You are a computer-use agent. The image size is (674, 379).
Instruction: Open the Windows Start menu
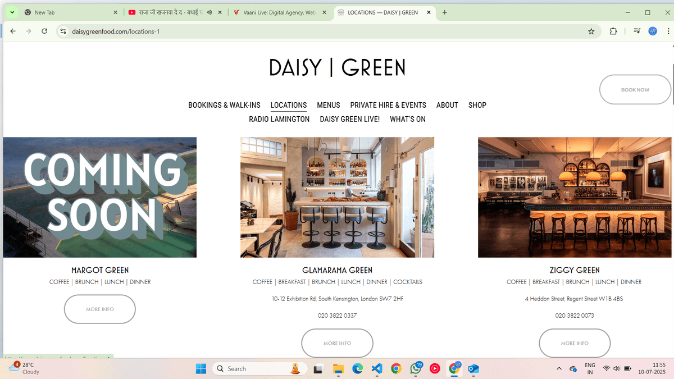click(x=201, y=368)
